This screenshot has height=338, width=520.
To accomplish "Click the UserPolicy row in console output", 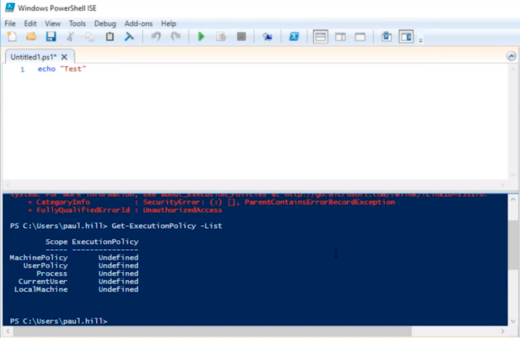I will 81,265.
